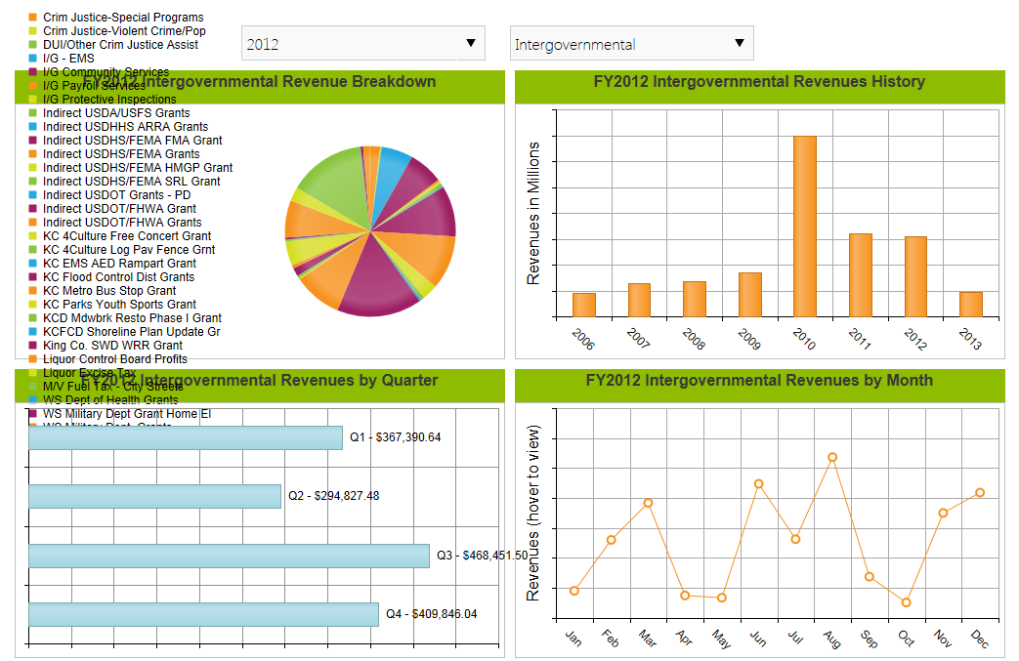The image size is (1019, 661).
Task: Click the Jul data point on monthly chart
Action: pos(795,539)
